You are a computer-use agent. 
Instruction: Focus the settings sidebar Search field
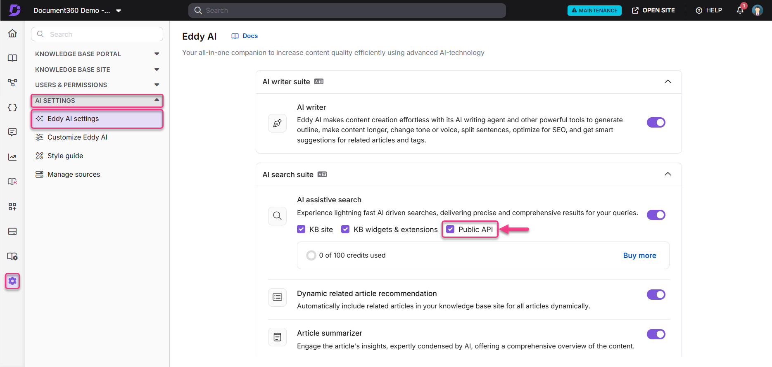[97, 34]
